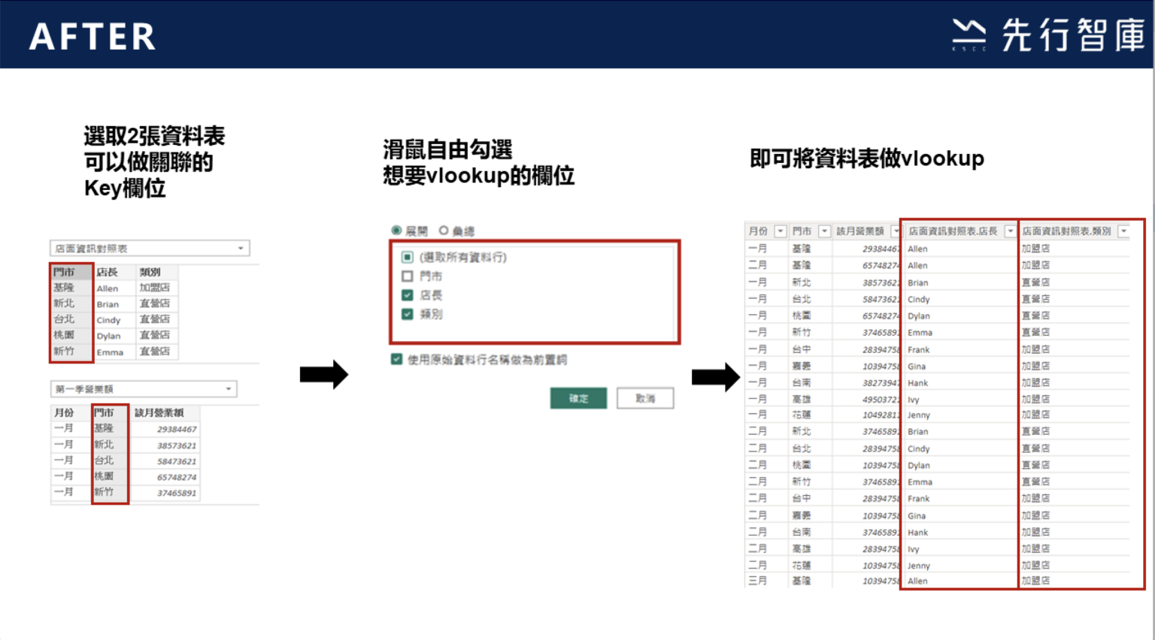Open the 月份 column filter dropdown

pyautogui.click(x=780, y=231)
